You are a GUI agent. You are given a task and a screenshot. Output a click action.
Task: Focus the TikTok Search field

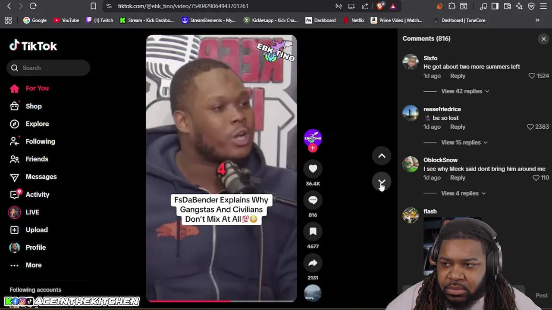pyautogui.click(x=48, y=68)
